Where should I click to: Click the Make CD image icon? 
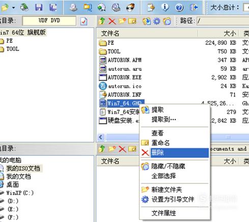point(73,7)
